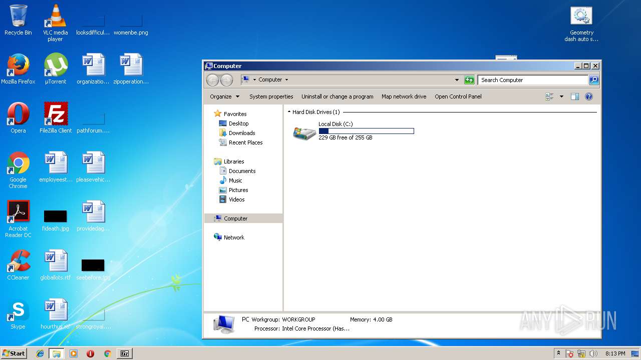
Task: Click Local Disk (C:) usage bar
Action: 366,131
